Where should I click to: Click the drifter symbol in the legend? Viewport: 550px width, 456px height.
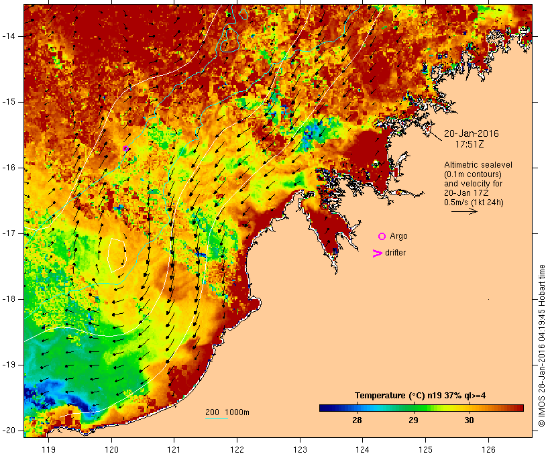[377, 253]
